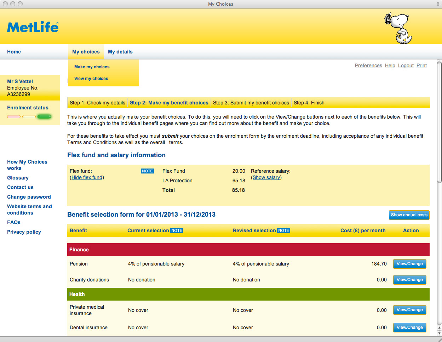Click the vertical scrollbar thumb

point(439,122)
